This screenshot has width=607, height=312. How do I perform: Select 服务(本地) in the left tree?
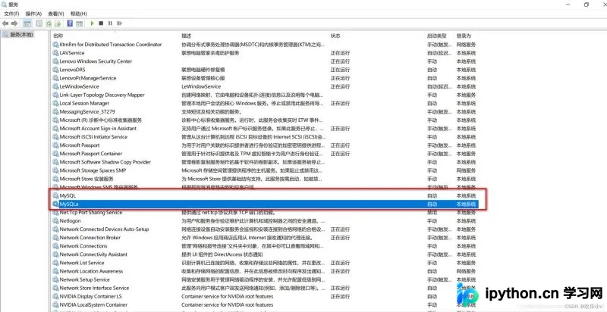22,35
